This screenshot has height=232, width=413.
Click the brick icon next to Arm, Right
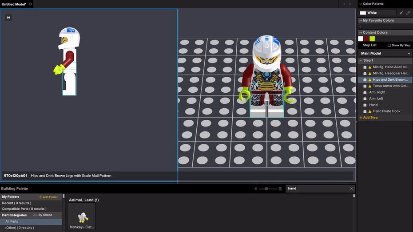click(365, 92)
